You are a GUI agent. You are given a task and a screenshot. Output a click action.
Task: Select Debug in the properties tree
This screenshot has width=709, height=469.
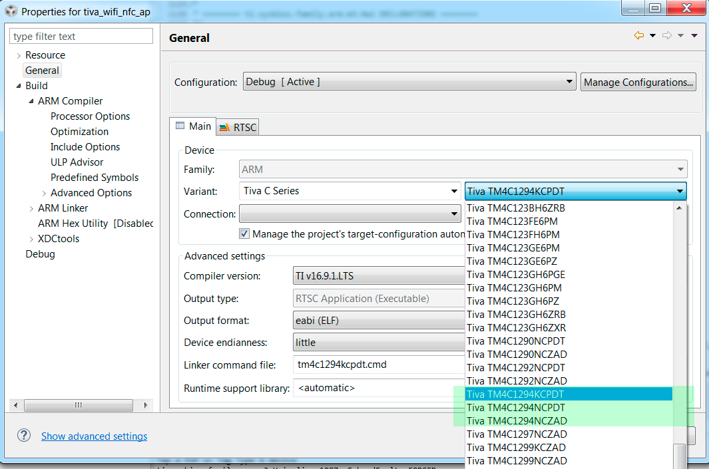coord(40,254)
